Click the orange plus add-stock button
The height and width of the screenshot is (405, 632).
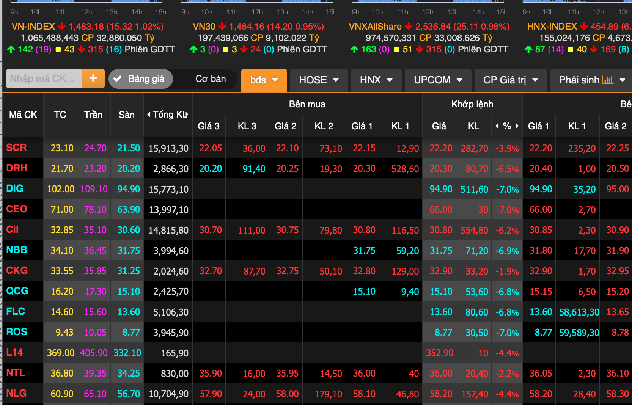(x=93, y=78)
